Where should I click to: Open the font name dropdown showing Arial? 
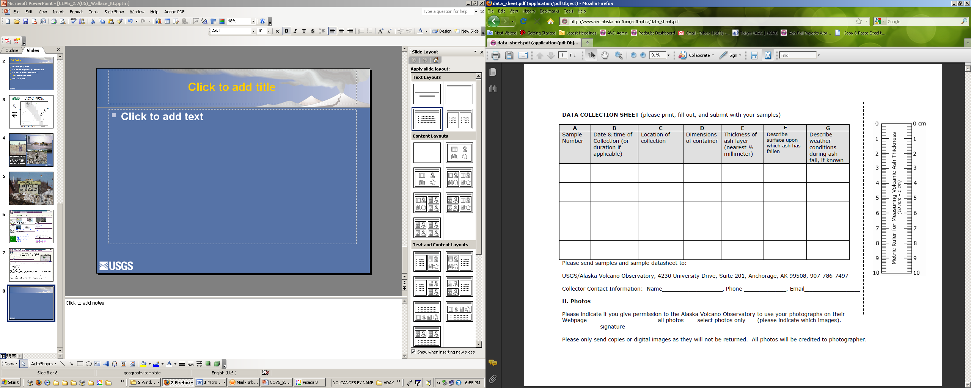point(253,31)
